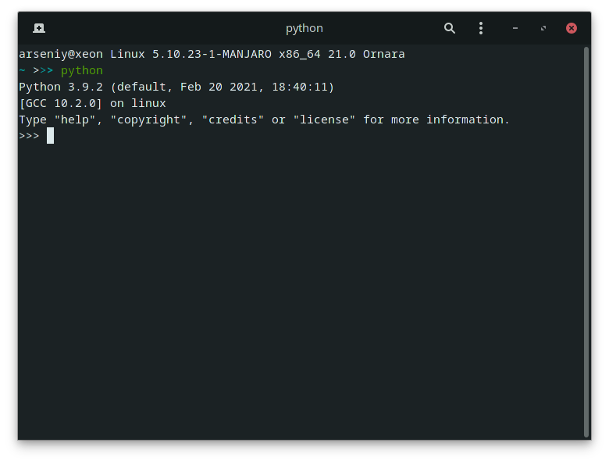The height and width of the screenshot is (464, 609).
Task: Open a new terminal tab
Action: (x=39, y=28)
